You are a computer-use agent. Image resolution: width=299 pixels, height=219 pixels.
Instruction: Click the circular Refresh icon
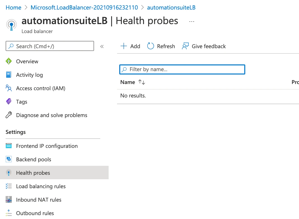(150, 46)
